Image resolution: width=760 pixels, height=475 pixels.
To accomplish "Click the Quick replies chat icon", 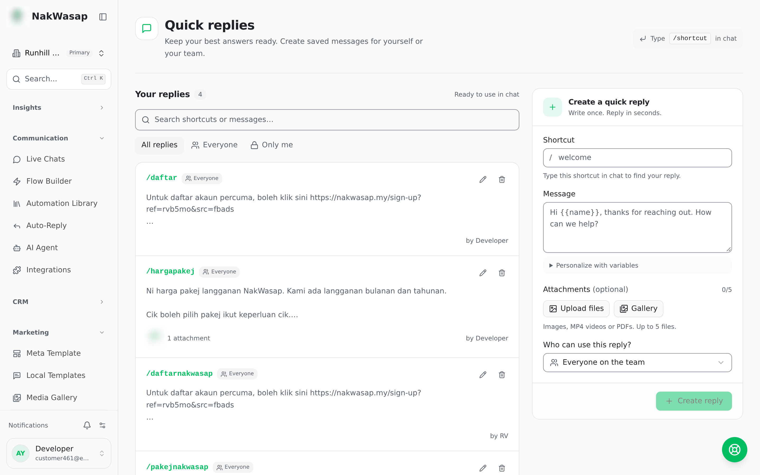I will [x=147, y=28].
